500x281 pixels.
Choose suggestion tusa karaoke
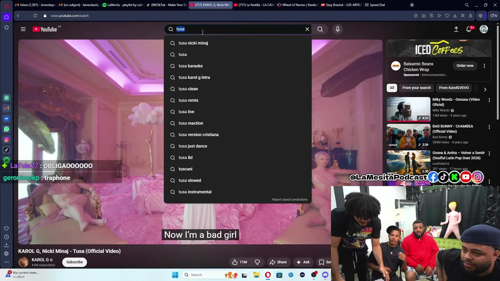(237, 66)
